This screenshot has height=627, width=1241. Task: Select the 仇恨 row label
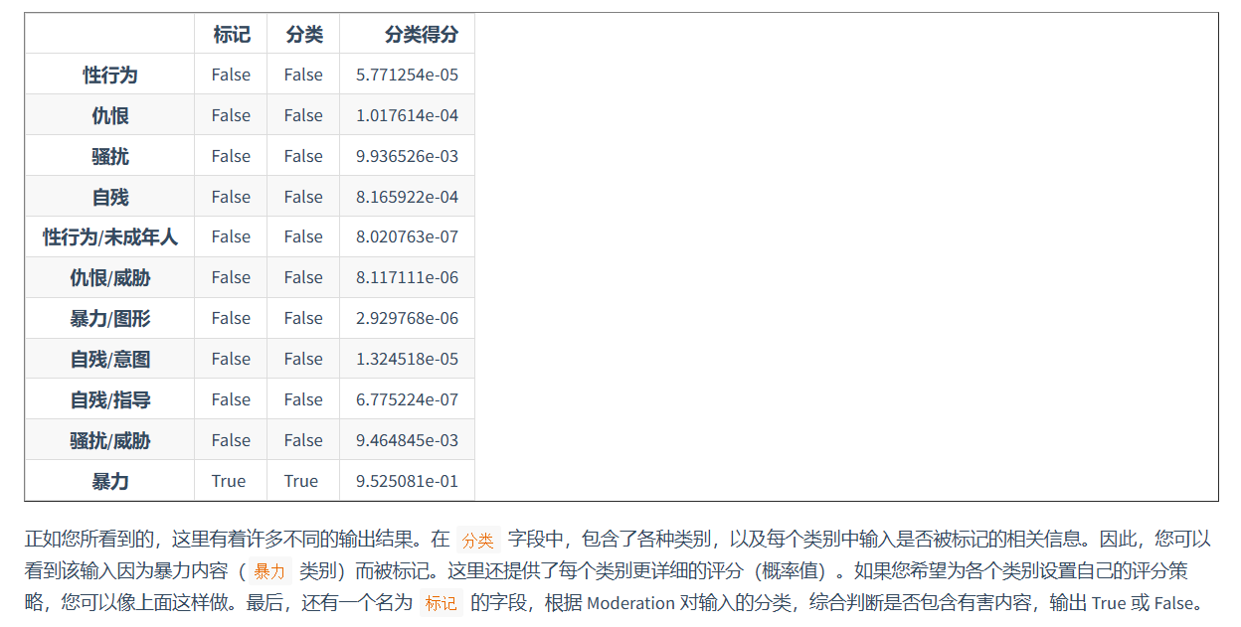tap(109, 116)
